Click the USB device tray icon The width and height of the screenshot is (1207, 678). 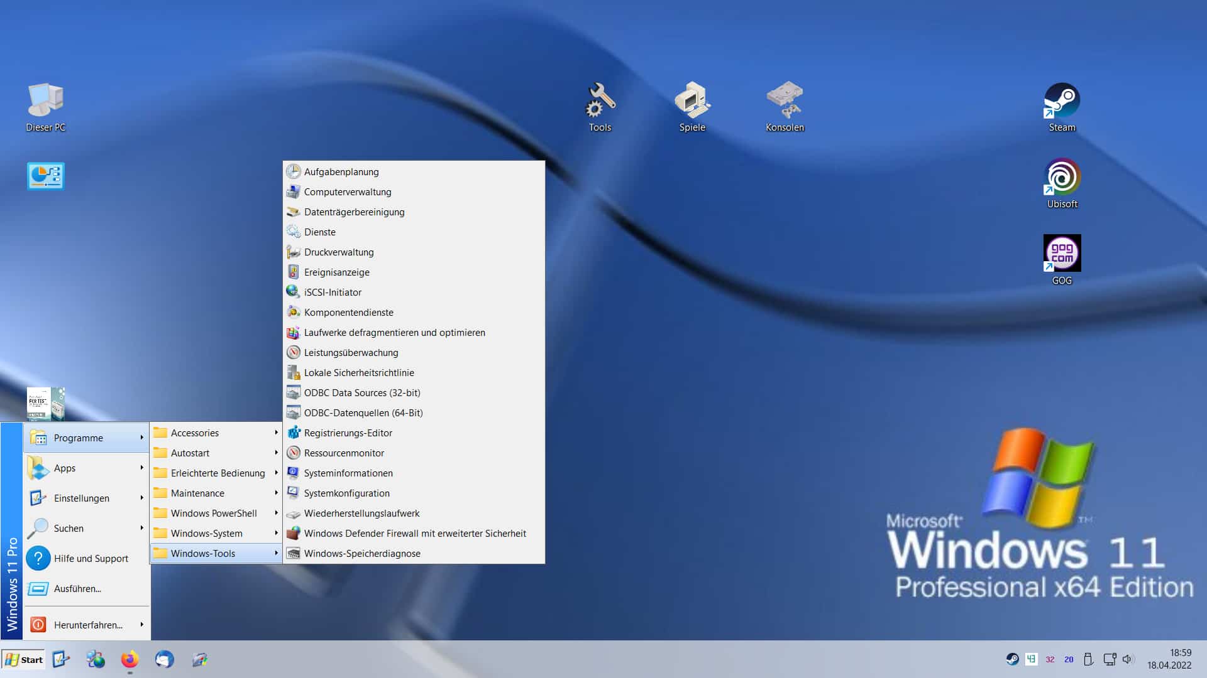pos(1088,659)
